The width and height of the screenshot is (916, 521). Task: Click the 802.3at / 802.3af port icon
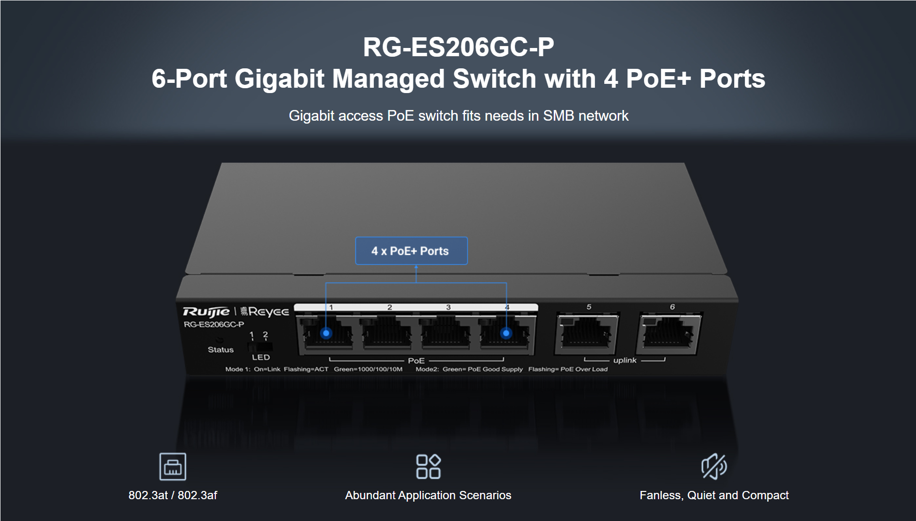[x=173, y=466]
